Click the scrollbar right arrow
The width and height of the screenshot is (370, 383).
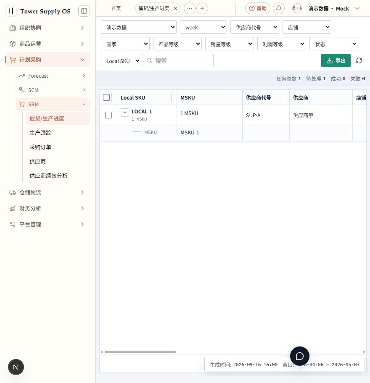[364, 352]
